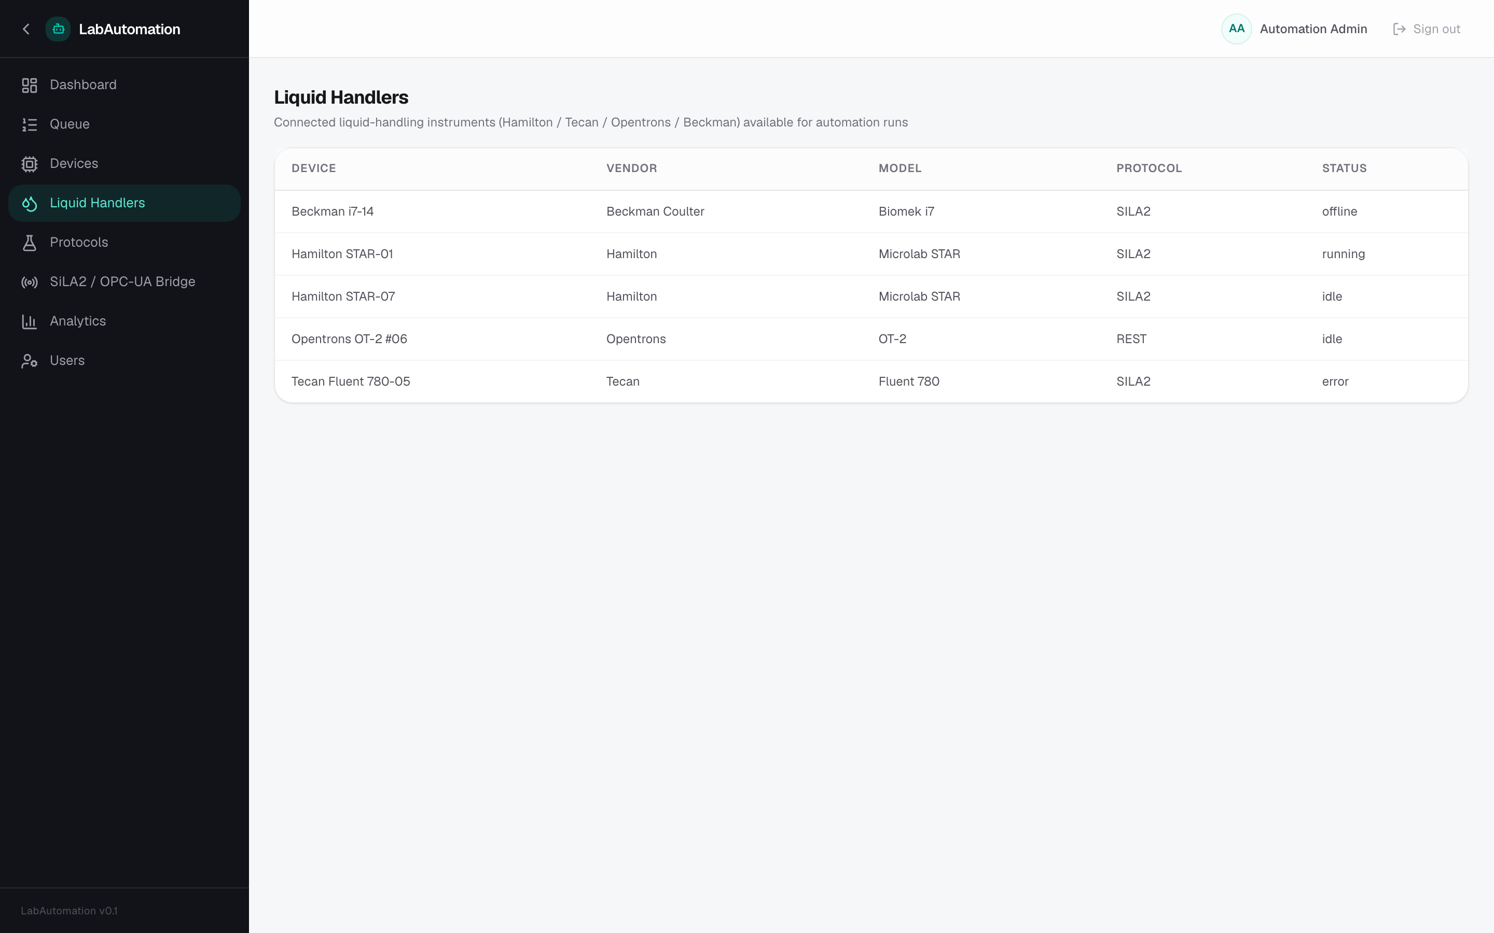Viewport: 1494px width, 933px height.
Task: Click the Dashboard grid icon
Action: point(30,85)
